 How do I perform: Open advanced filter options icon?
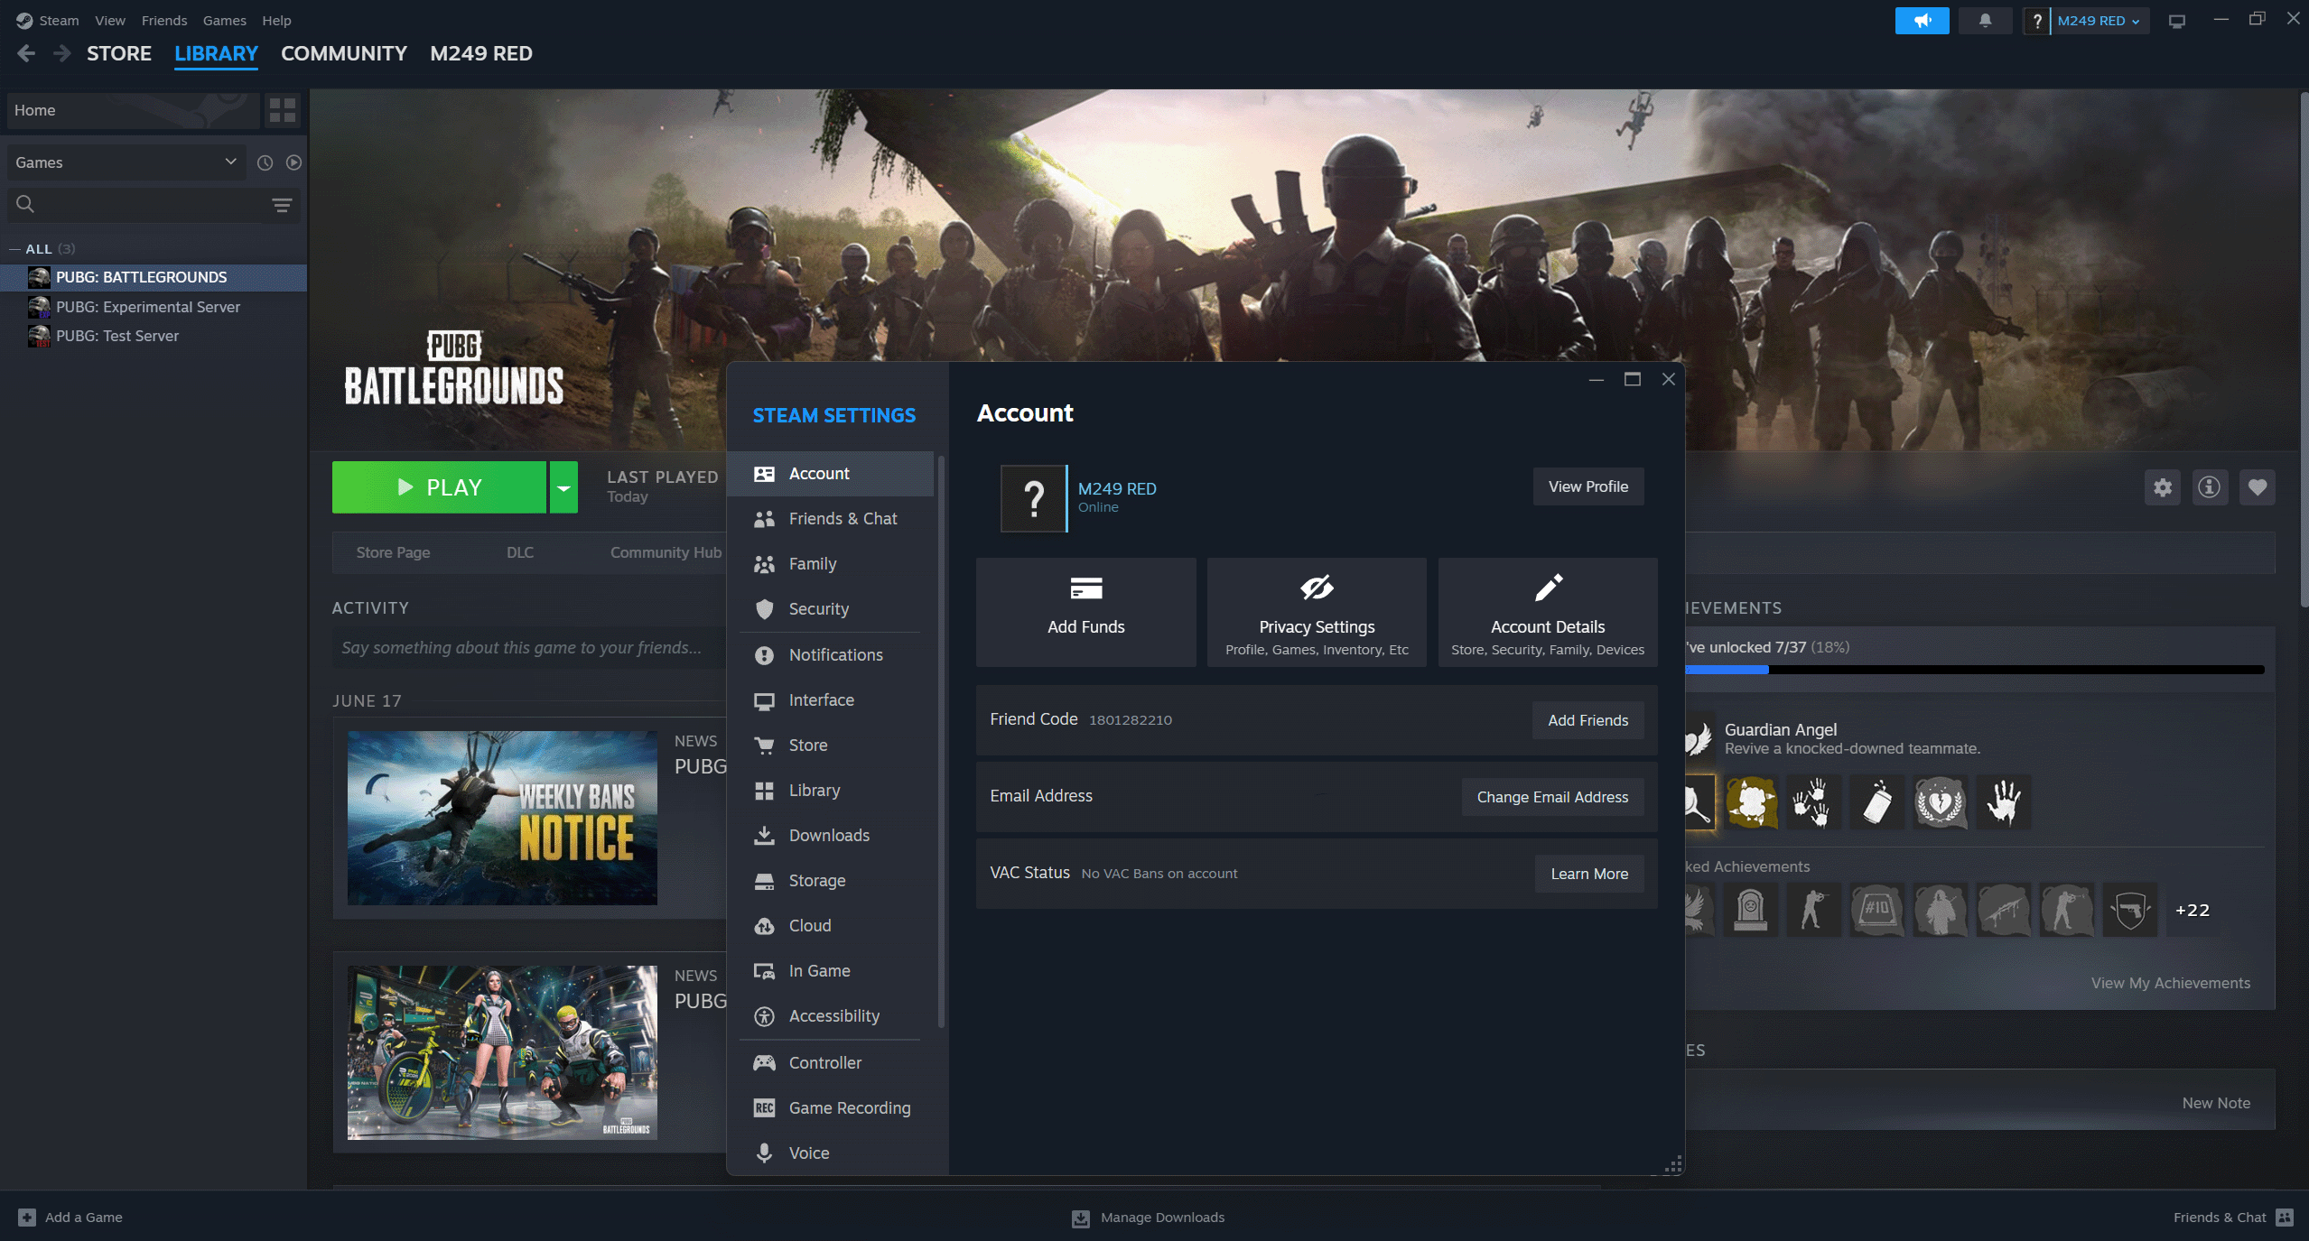point(282,205)
